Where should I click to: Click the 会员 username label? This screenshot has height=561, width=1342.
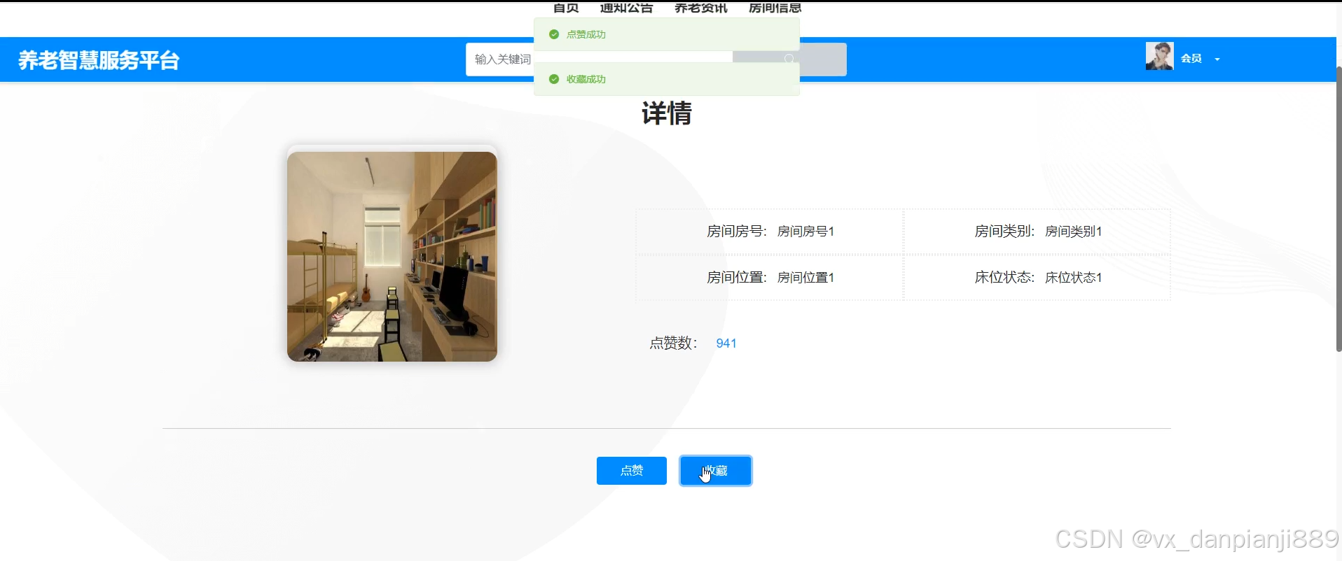tap(1191, 59)
